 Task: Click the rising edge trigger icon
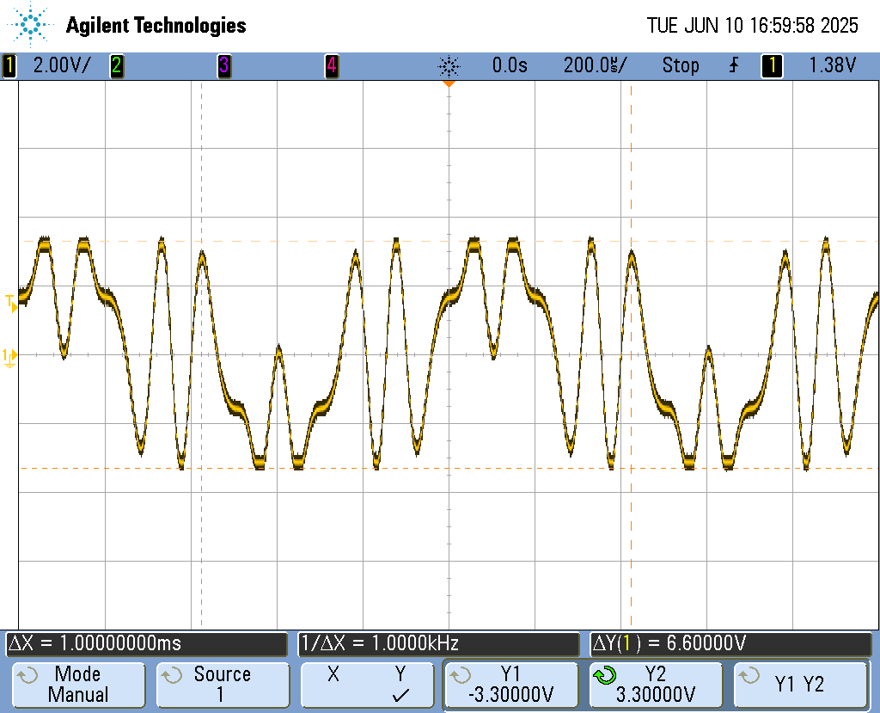(734, 65)
